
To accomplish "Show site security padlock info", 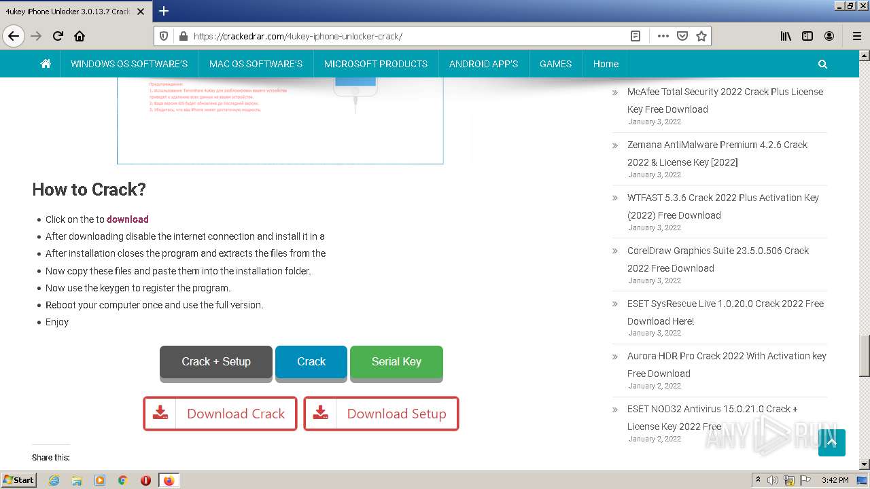I will [182, 36].
